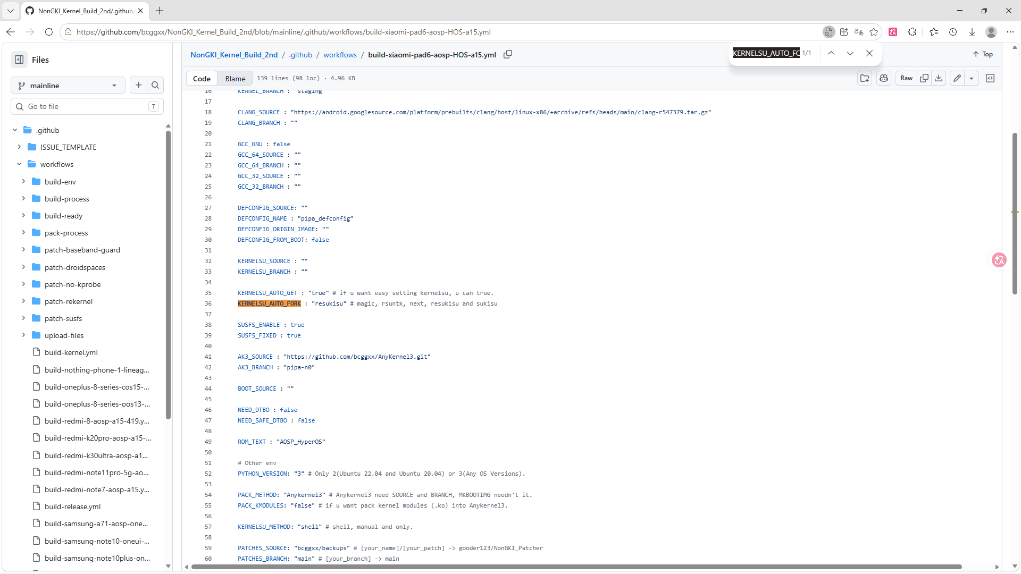The width and height of the screenshot is (1021, 574).
Task: Open the build-ready folder
Action: pyautogui.click(x=64, y=216)
